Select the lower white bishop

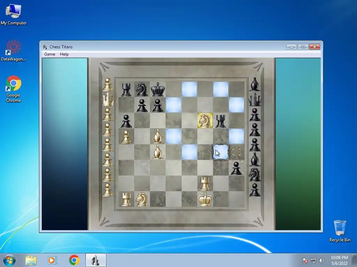158,152
